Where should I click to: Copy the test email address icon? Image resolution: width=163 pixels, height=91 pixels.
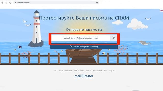coord(114,38)
